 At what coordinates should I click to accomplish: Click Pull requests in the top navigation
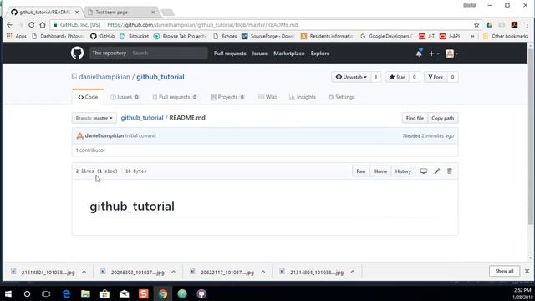tap(230, 54)
